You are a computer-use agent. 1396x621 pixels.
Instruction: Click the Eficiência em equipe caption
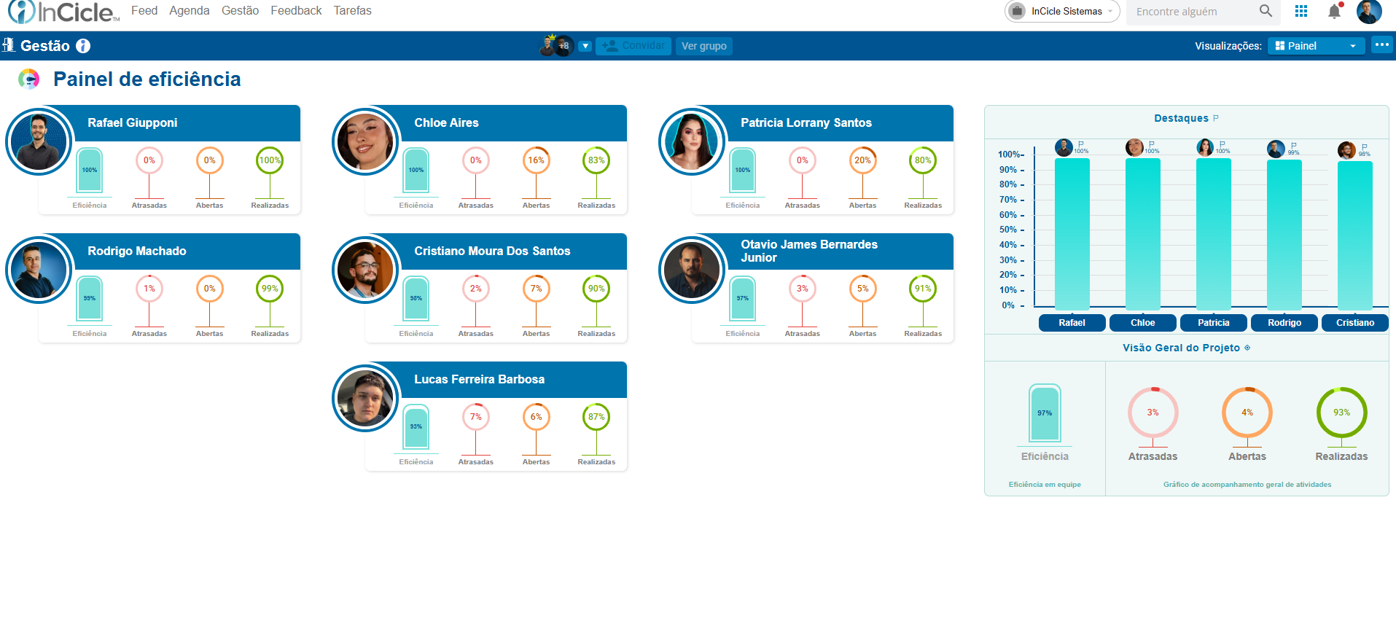point(1045,484)
